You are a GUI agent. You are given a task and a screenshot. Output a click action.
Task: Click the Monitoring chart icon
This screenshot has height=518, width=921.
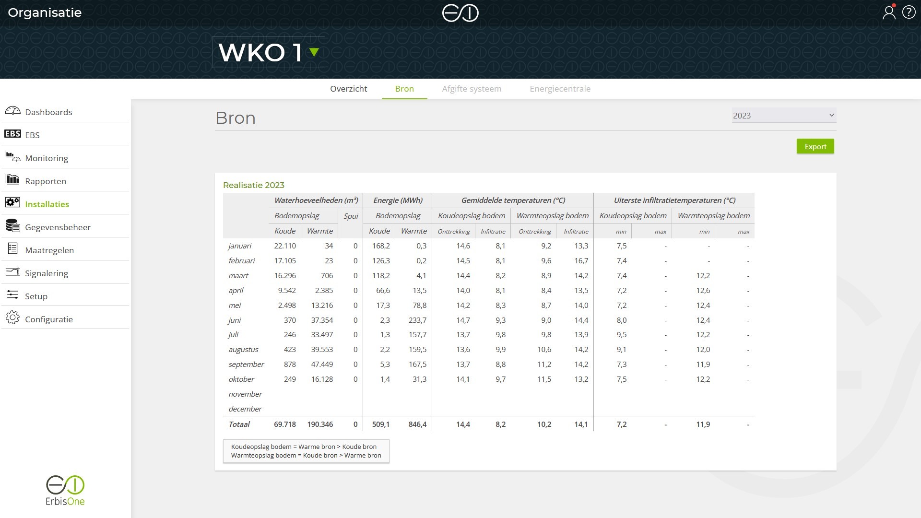(x=12, y=157)
